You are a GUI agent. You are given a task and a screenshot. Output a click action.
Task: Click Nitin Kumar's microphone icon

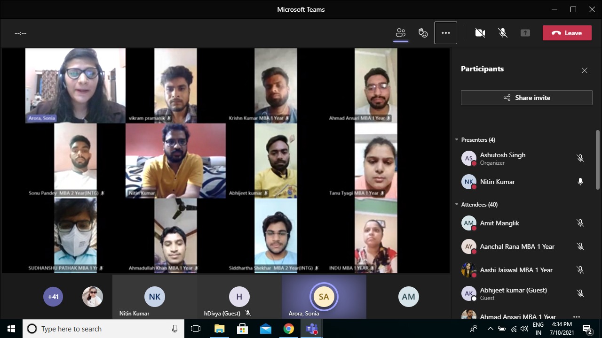pos(580,182)
